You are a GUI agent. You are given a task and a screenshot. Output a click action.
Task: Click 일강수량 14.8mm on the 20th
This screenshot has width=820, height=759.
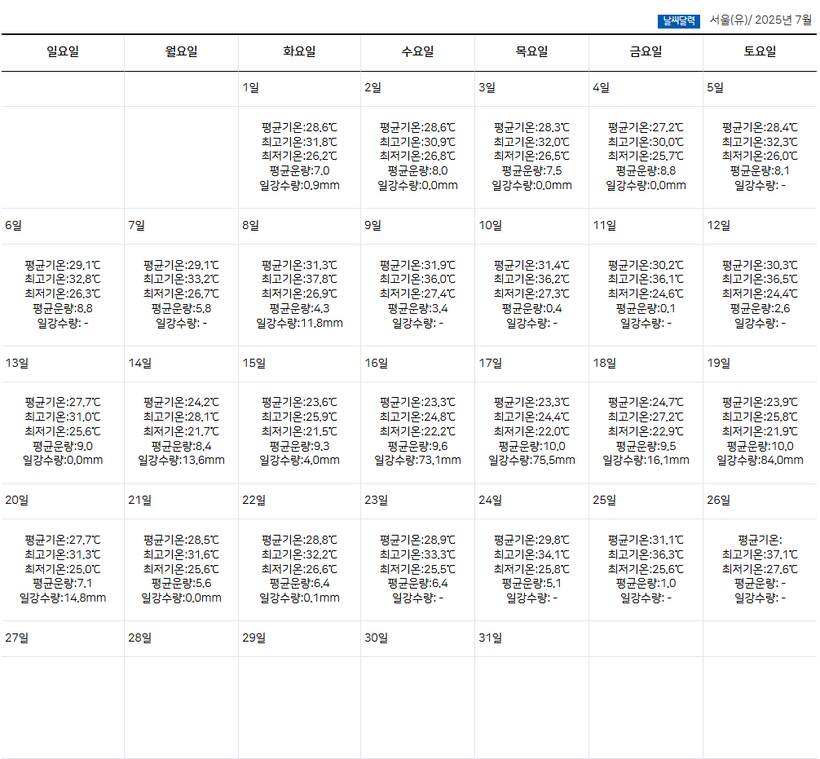(x=63, y=598)
